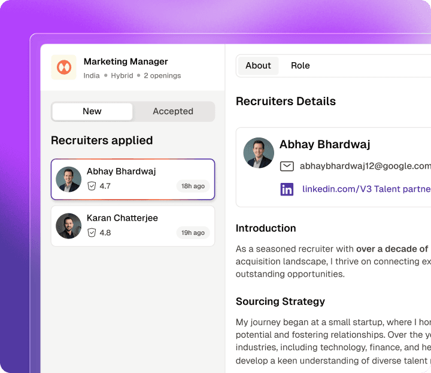Click the orange company logo icon
Screen dimensions: 431x373
tap(64, 67)
